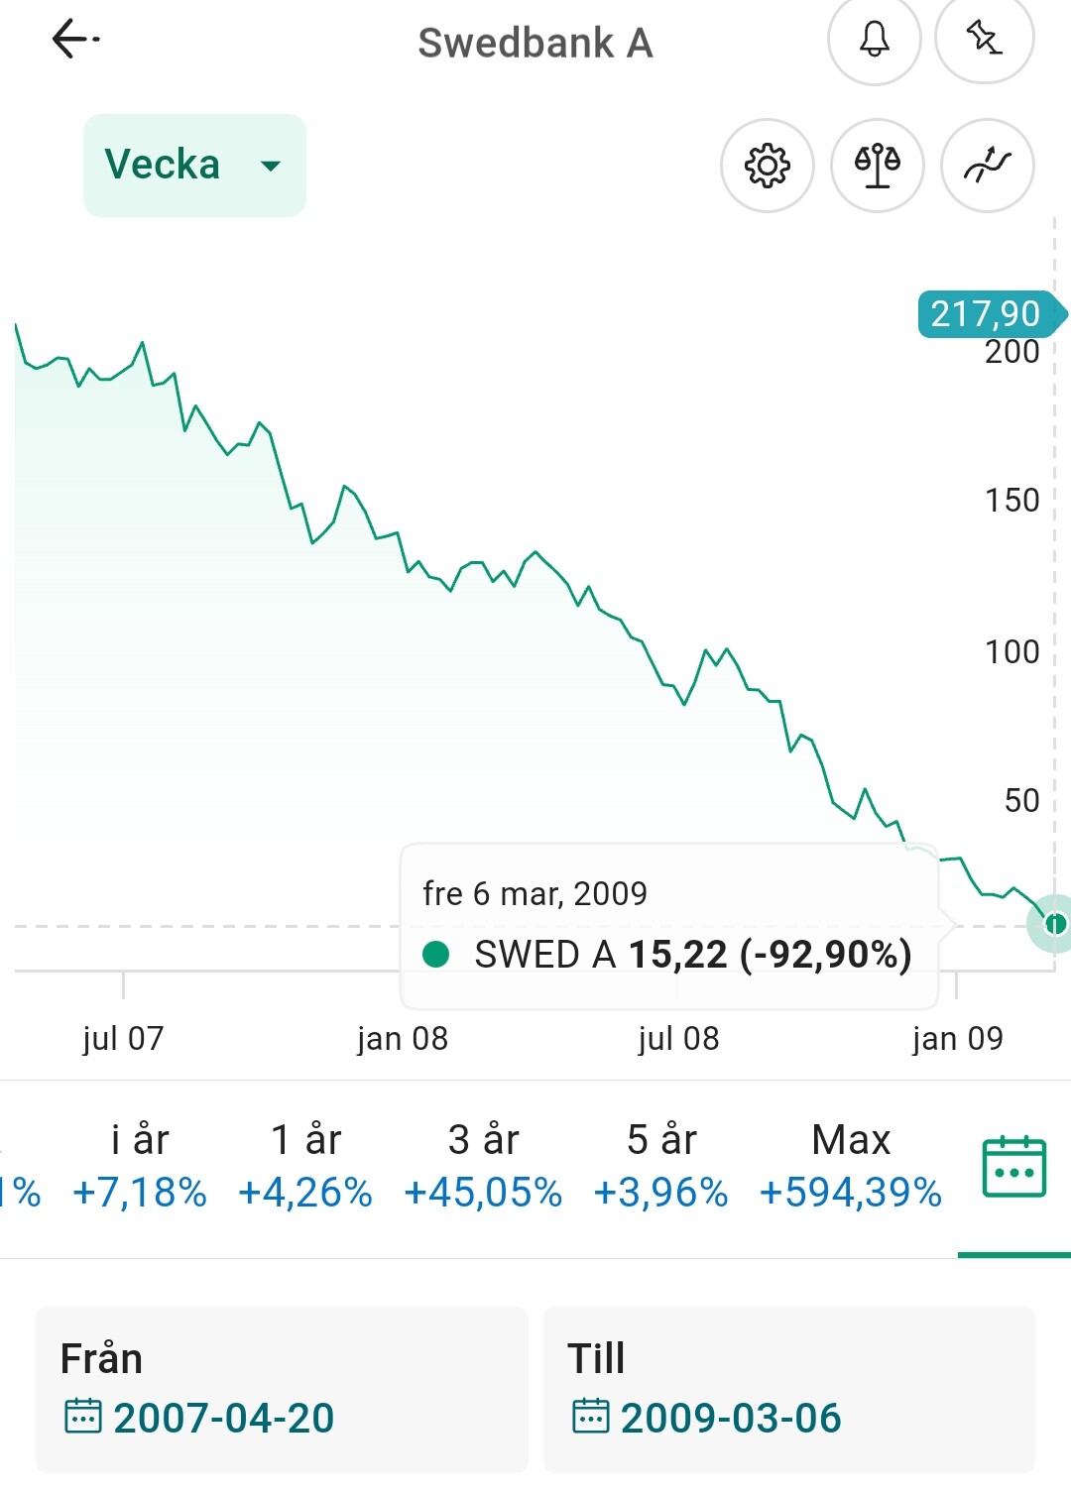This screenshot has height=1494, width=1071.
Task: Tap the chart cursor marker dot
Action: point(1054,924)
